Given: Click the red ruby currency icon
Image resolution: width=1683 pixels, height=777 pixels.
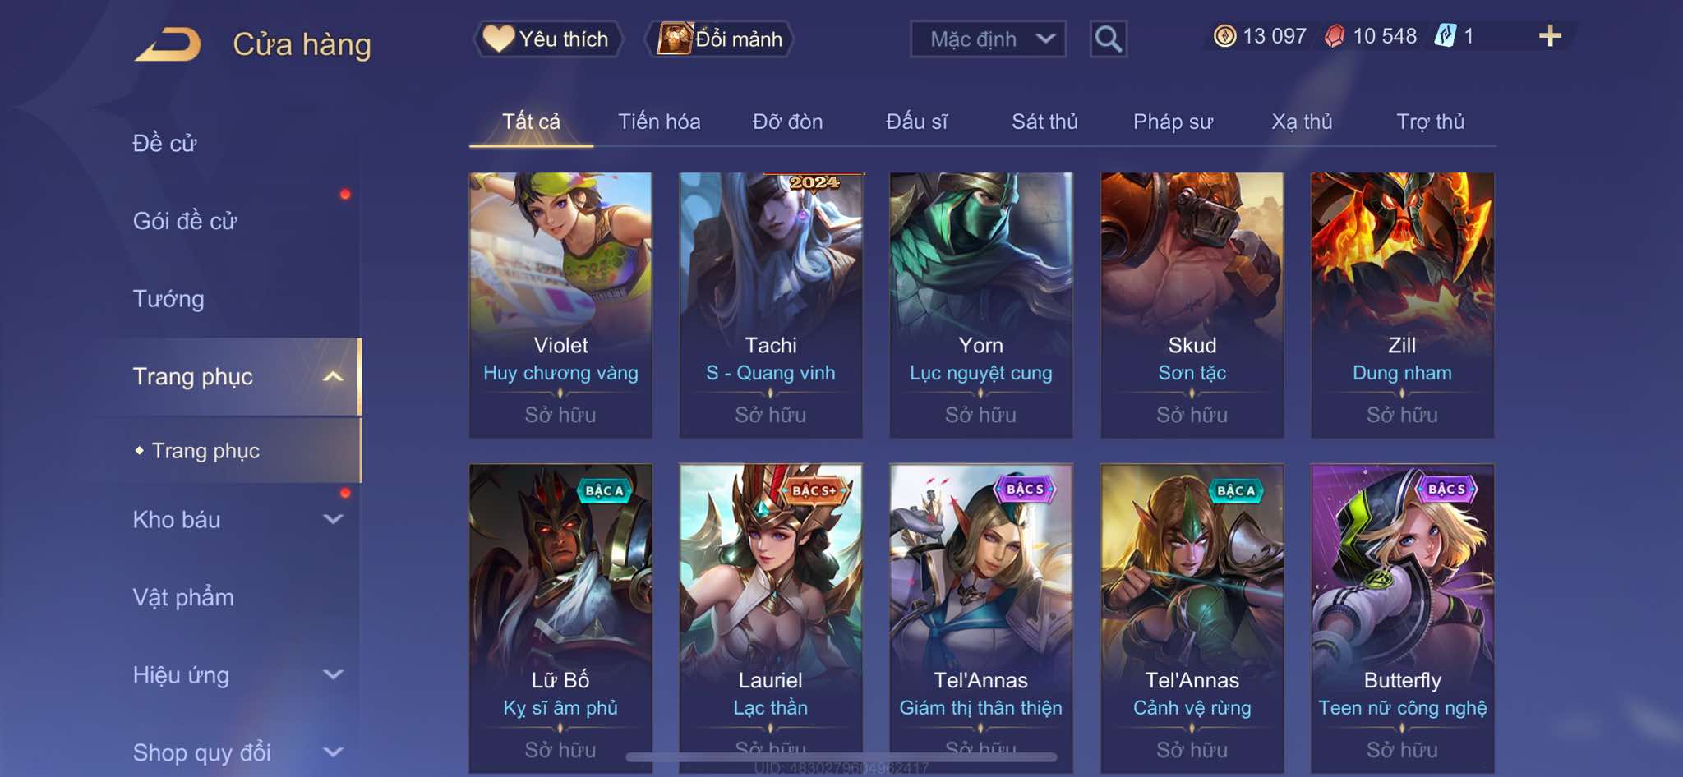Looking at the screenshot, I should coord(1335,36).
